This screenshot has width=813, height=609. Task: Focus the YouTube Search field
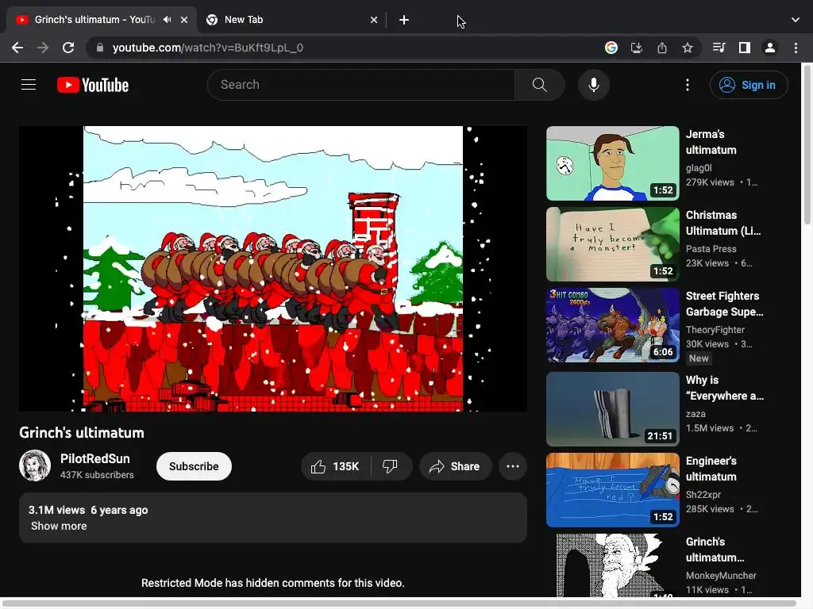coord(361,84)
